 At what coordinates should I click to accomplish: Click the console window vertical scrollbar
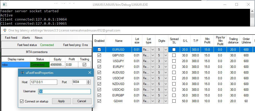pos(252,18)
